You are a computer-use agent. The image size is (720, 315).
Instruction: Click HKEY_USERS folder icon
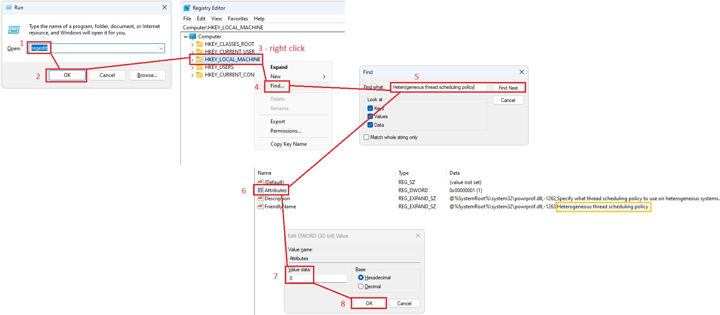tap(199, 67)
